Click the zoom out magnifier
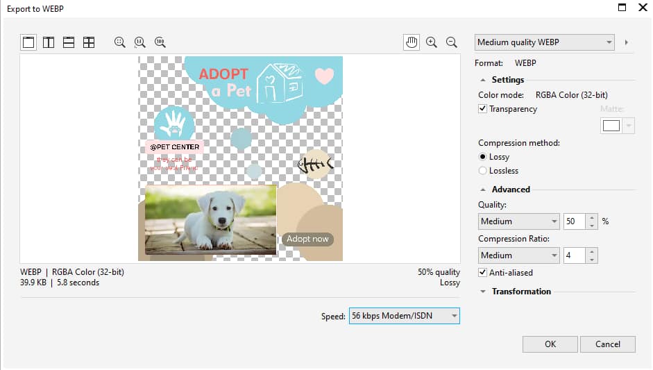Screen dimensions: 653x370 (452, 42)
